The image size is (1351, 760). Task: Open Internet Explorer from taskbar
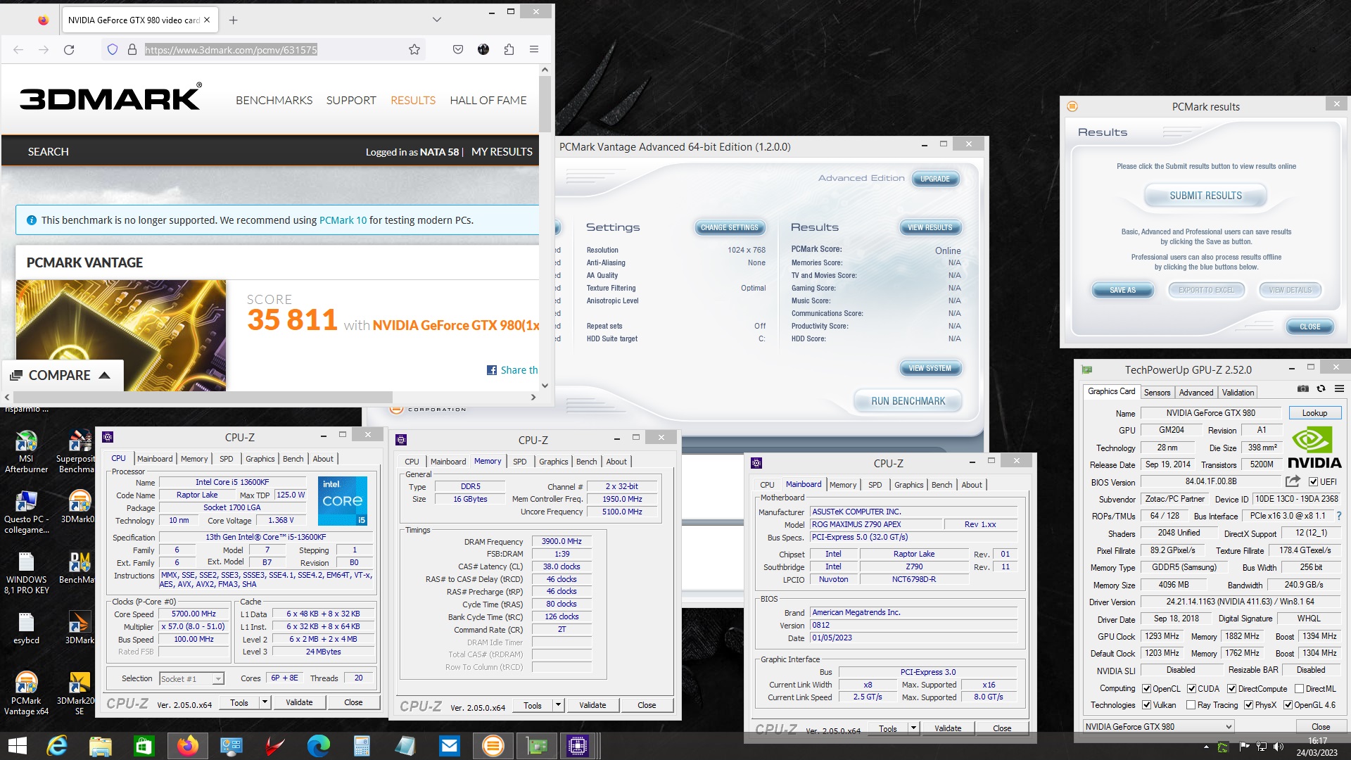57,746
